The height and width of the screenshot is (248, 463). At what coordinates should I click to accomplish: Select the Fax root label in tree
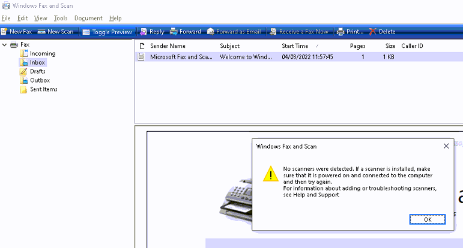(x=25, y=44)
